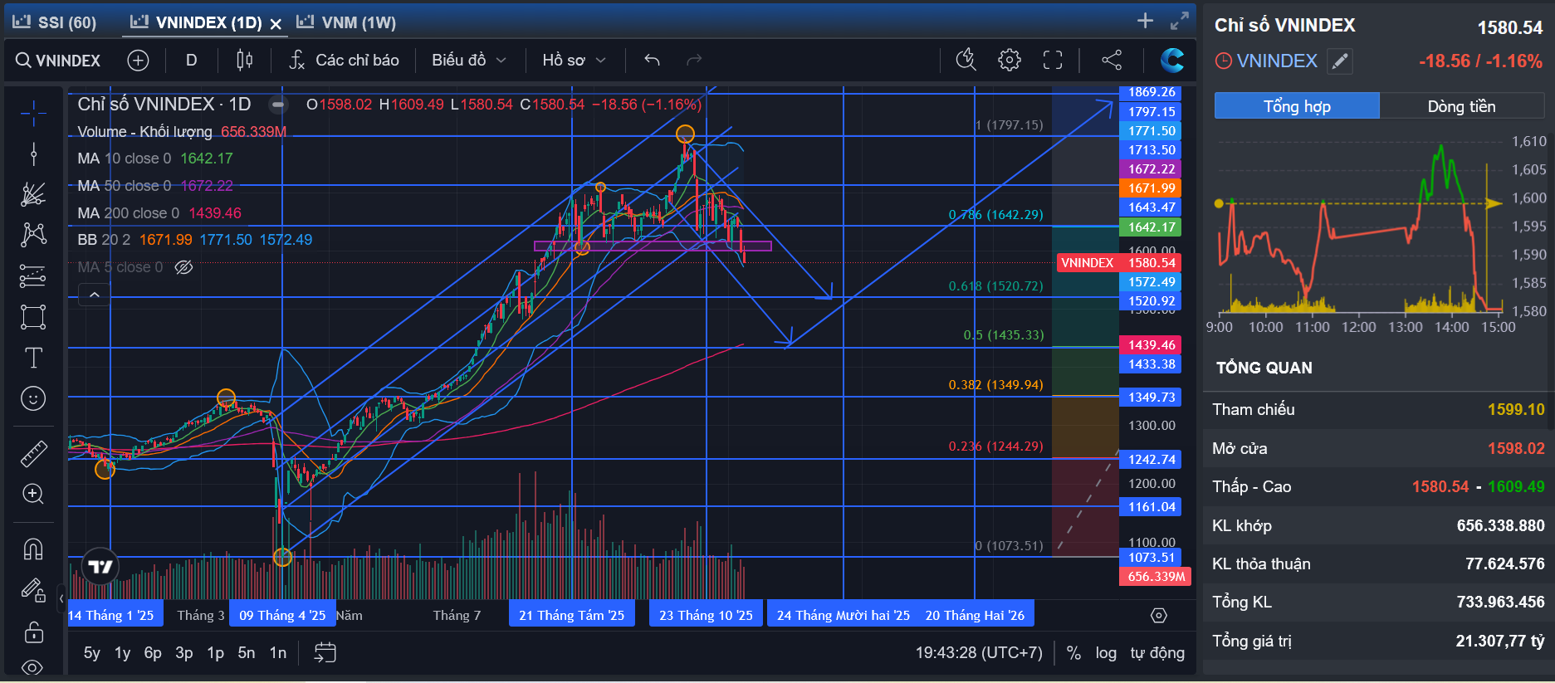Share the chart via share icon
The image size is (1555, 683).
(1112, 60)
